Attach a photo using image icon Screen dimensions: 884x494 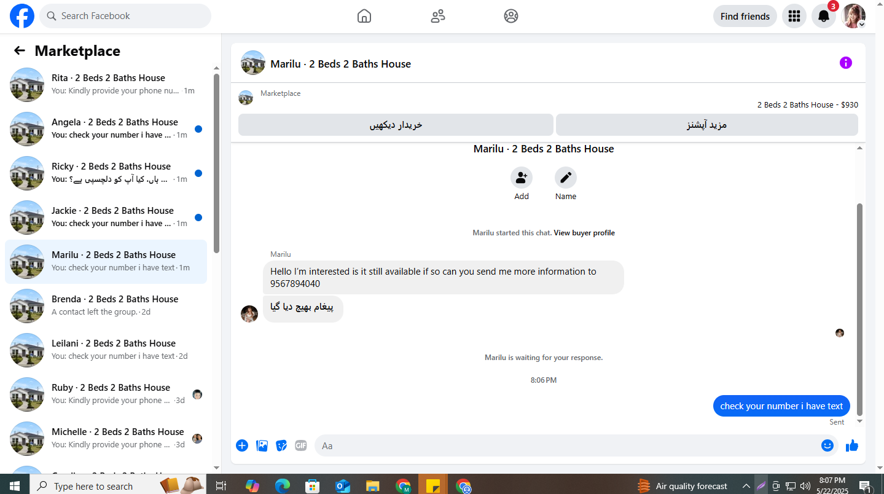coord(262,445)
